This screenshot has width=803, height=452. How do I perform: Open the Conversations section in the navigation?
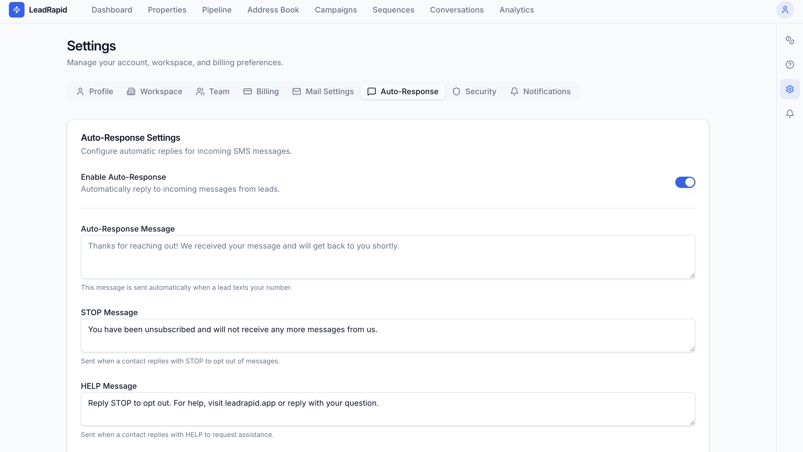tap(457, 10)
